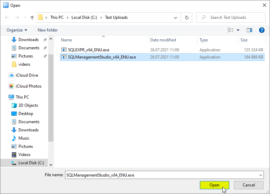Click the 125 324 KB size cell
The height and width of the screenshot is (194, 270).
(x=254, y=50)
